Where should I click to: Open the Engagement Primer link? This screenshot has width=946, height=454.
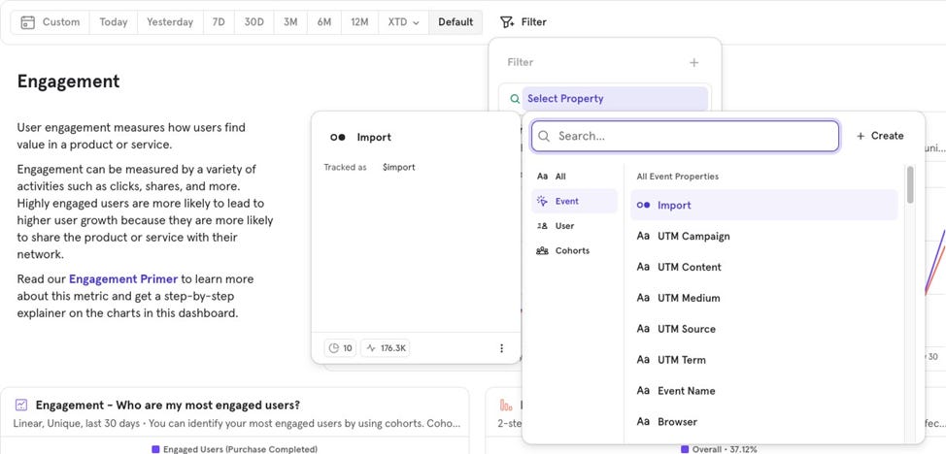pos(123,279)
